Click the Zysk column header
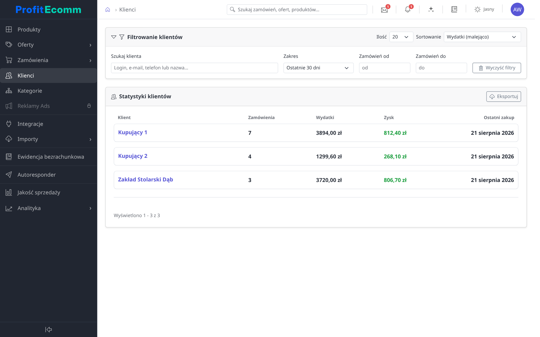 pos(389,118)
